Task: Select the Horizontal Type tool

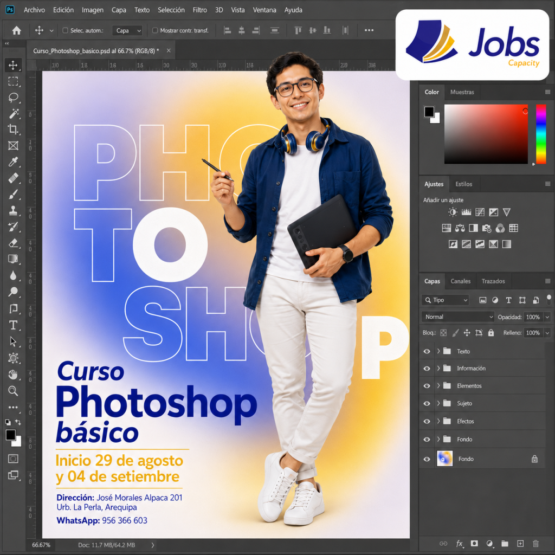Action: [x=13, y=325]
